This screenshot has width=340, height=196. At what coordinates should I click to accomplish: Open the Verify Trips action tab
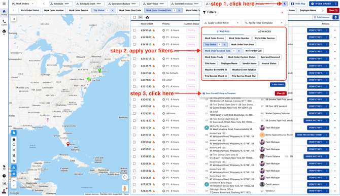pos(154,4)
